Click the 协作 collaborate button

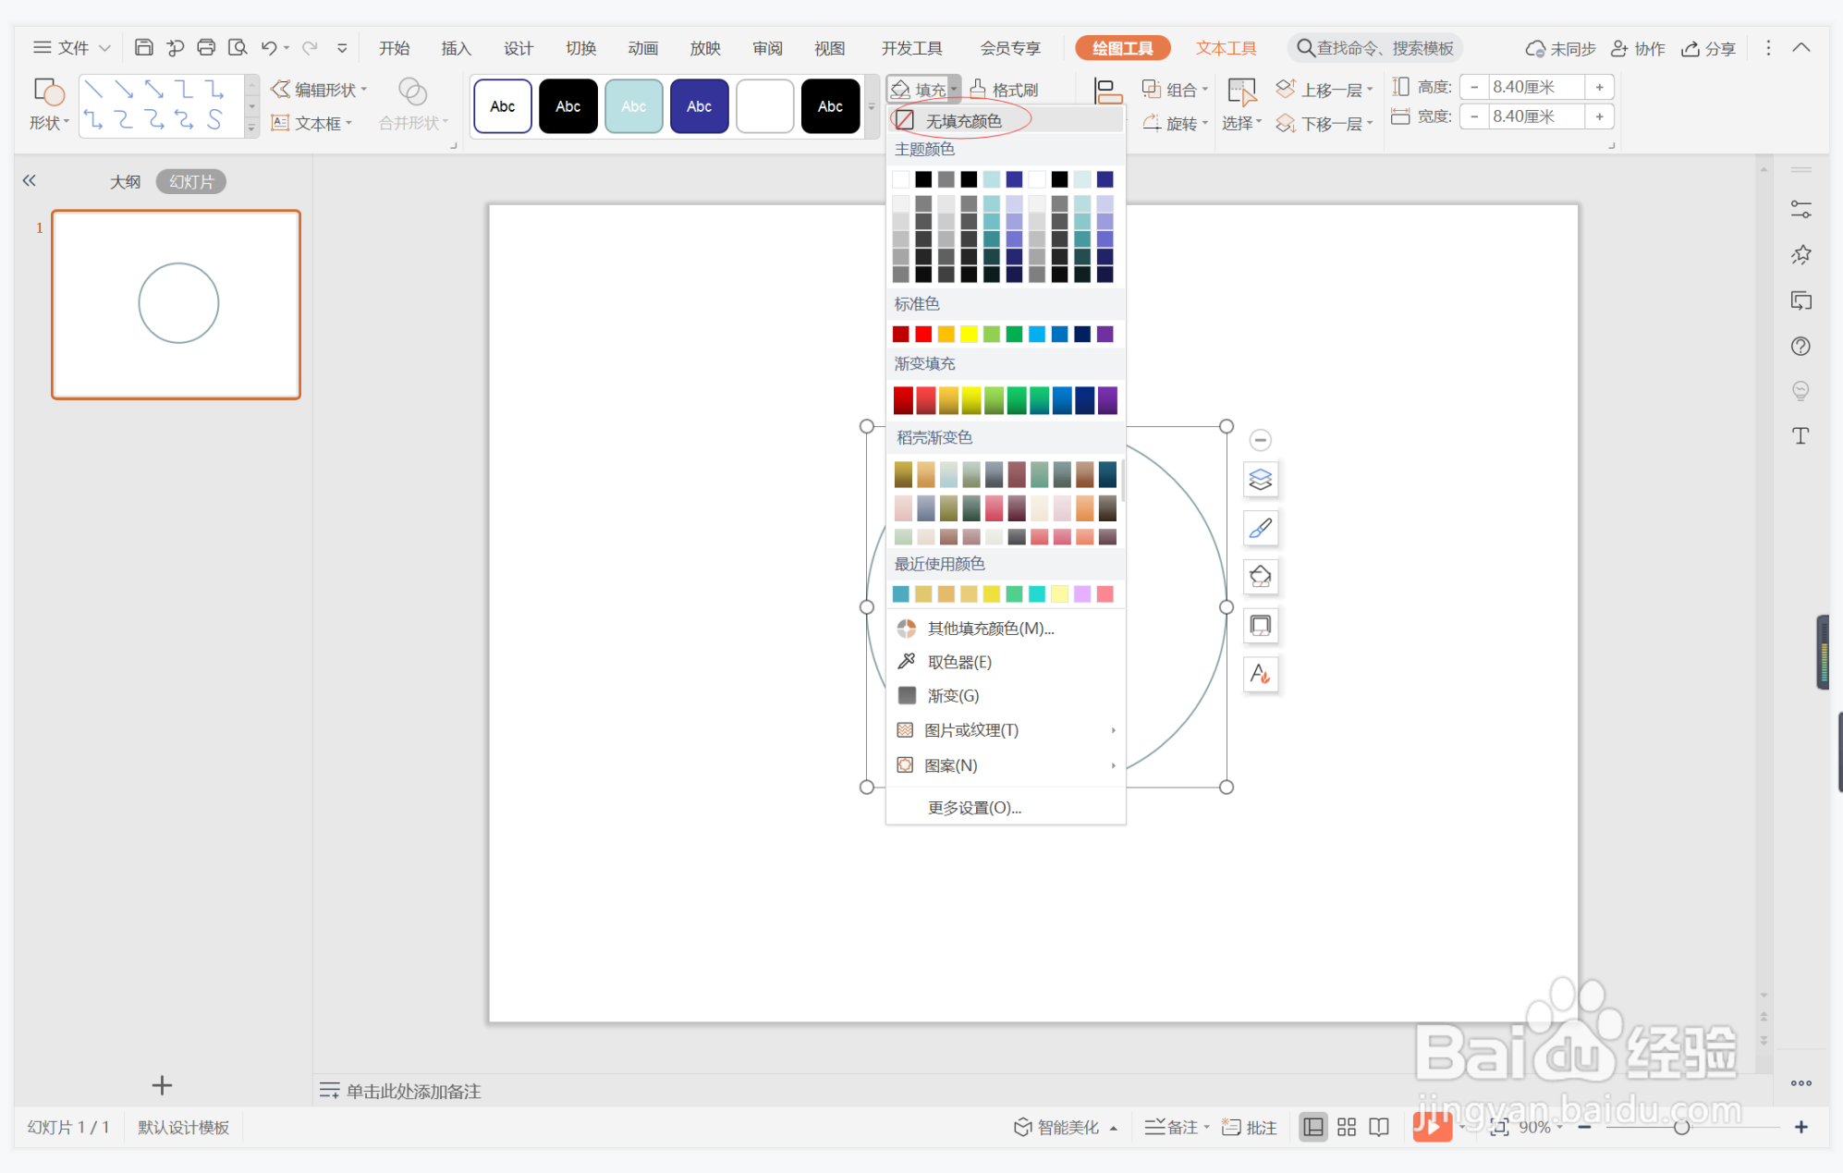click(1638, 48)
